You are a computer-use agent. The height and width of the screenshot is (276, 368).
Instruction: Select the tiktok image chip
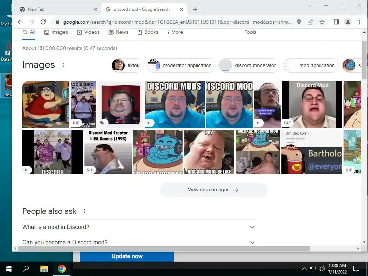tap(127, 65)
